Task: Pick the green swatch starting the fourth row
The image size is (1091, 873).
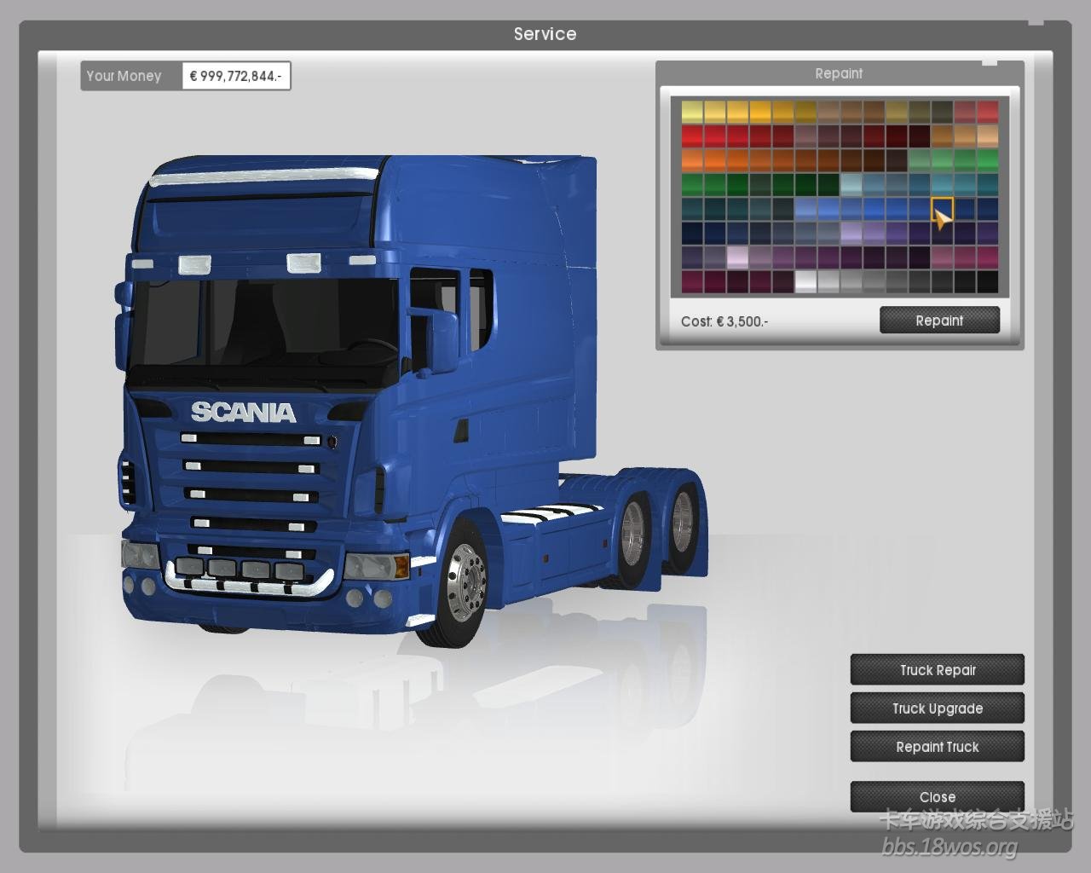Action: 692,184
